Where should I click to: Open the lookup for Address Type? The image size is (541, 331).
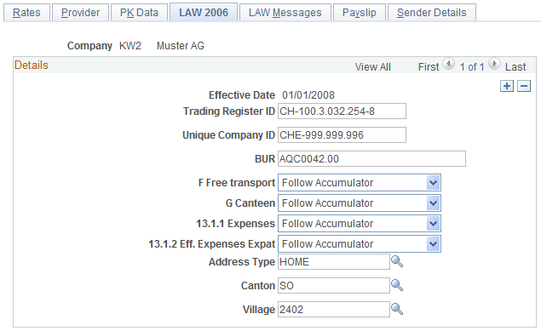[397, 262]
